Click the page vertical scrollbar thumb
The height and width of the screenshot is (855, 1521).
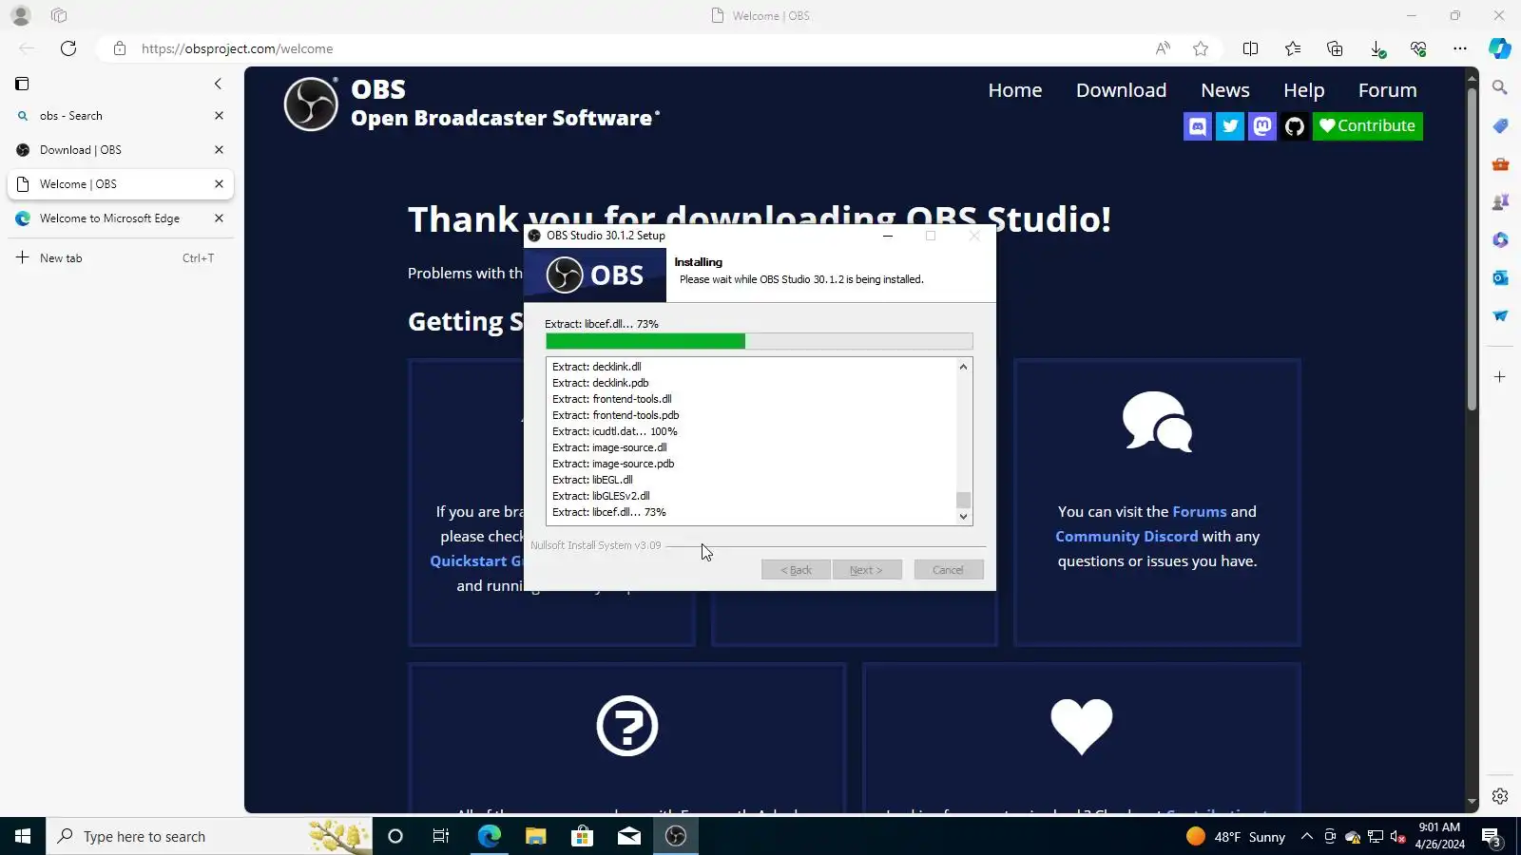[1472, 249]
